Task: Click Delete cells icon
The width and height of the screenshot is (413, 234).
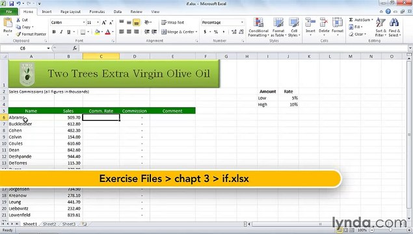Action: 324,23
